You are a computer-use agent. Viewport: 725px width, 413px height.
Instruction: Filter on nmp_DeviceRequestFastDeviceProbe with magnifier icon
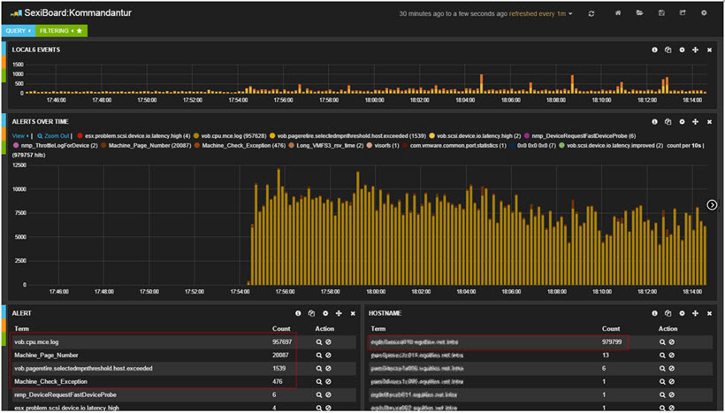[x=318, y=395]
